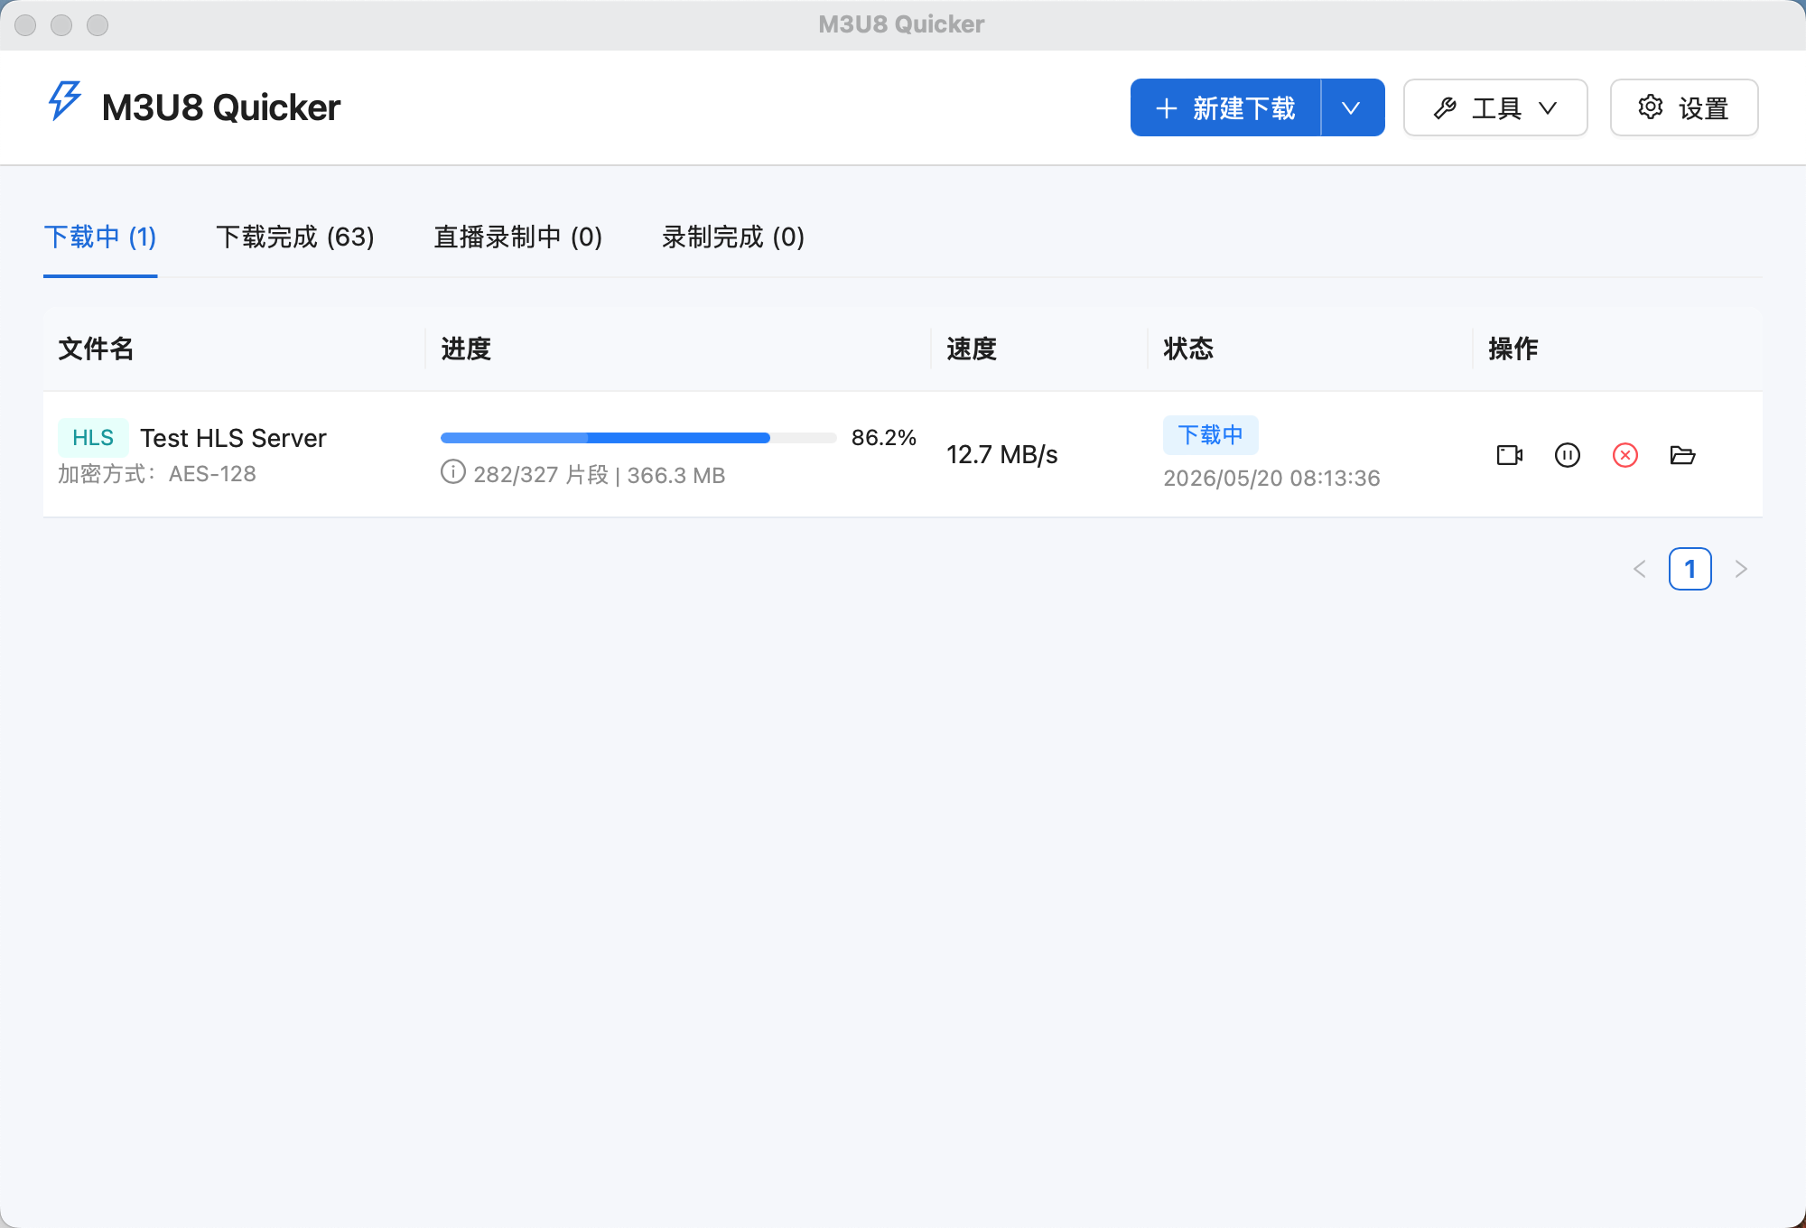Open 设置 settings
Screen dimensions: 1806x1228
[1684, 107]
